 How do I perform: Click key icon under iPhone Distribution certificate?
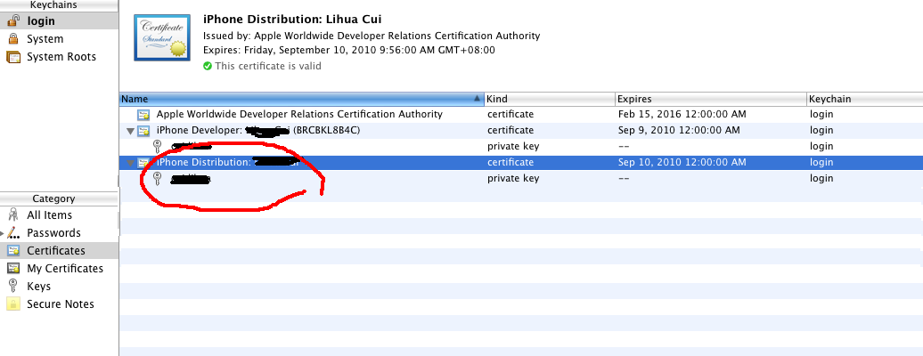click(x=157, y=178)
